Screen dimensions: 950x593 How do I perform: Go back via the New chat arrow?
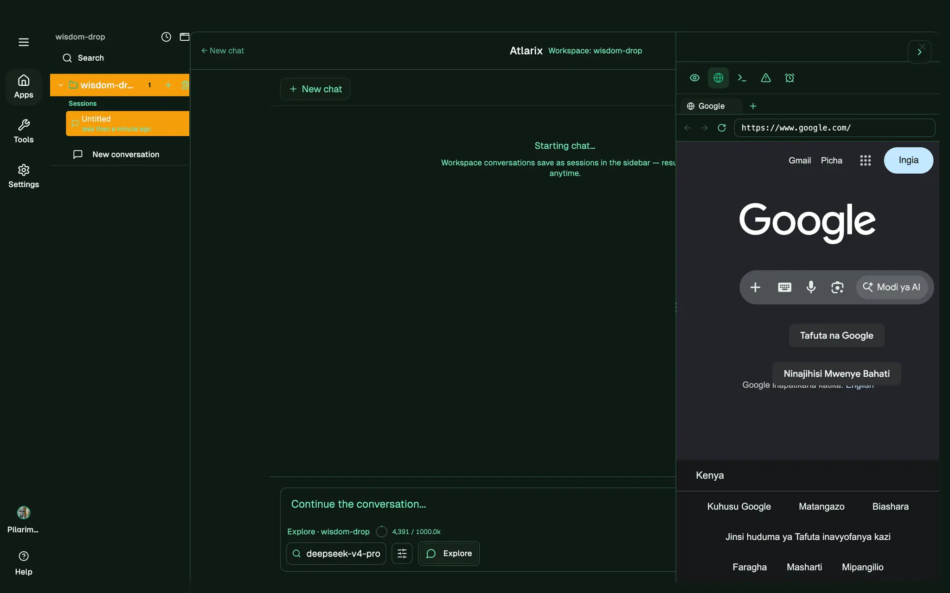point(222,50)
